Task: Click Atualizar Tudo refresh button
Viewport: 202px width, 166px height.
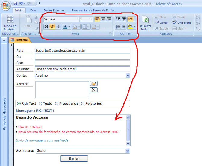Action: pos(145,23)
